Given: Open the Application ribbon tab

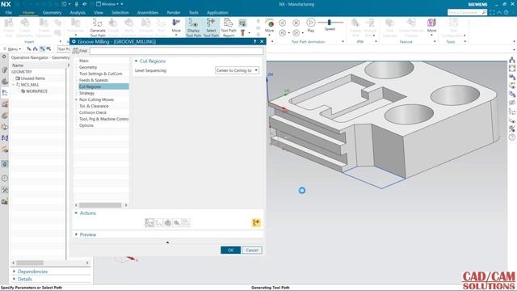Looking at the screenshot, I should pyautogui.click(x=217, y=13).
